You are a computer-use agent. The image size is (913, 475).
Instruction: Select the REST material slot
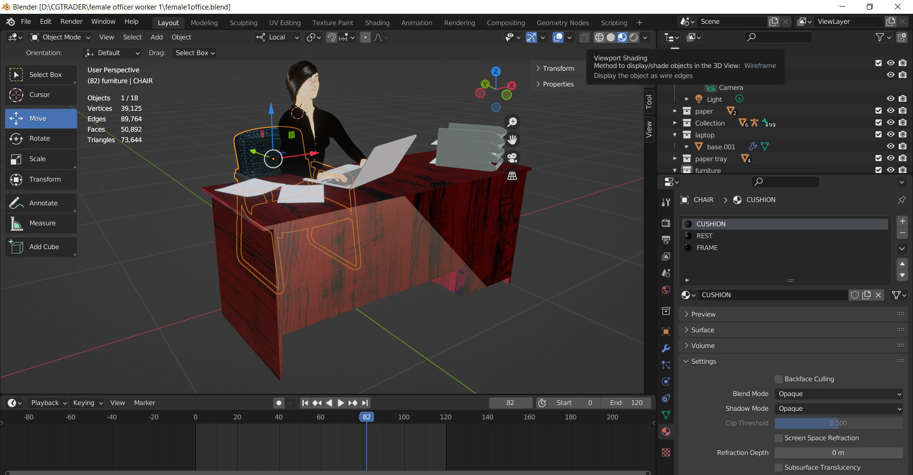[x=784, y=236]
